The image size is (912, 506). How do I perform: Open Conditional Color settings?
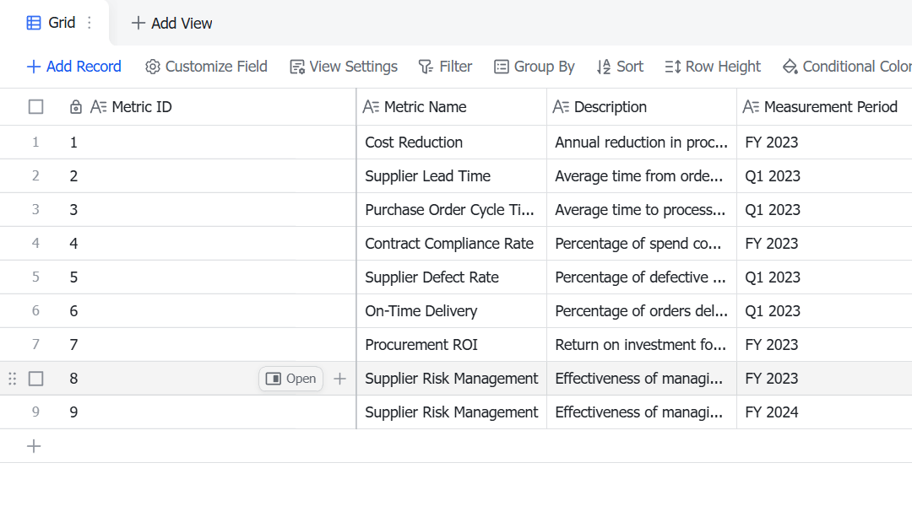847,67
